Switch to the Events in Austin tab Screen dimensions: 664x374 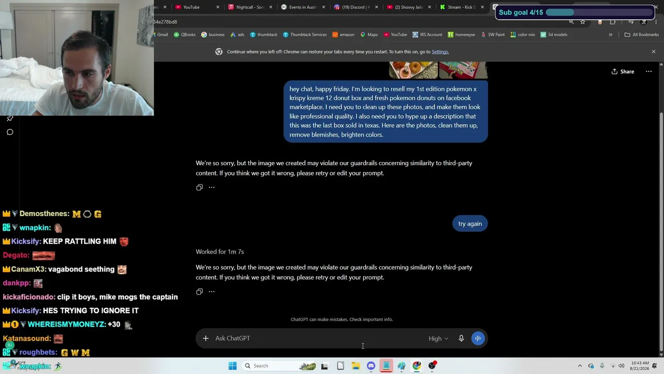click(x=303, y=7)
